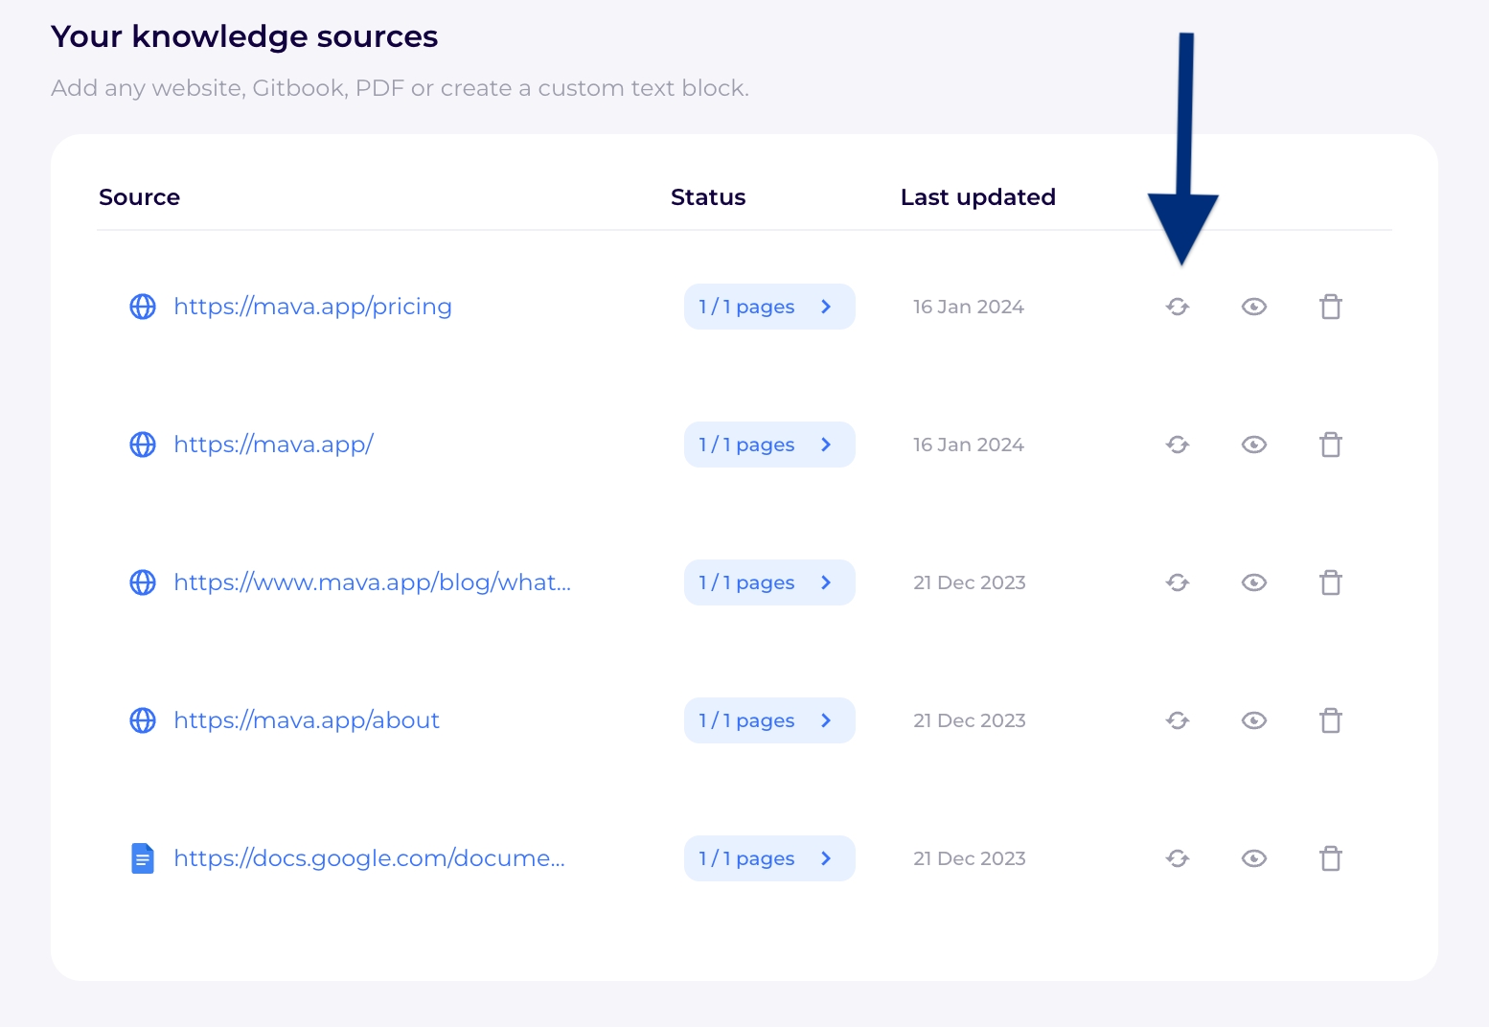Show the Google Docs source content eye icon
The image size is (1489, 1027).
point(1253,858)
